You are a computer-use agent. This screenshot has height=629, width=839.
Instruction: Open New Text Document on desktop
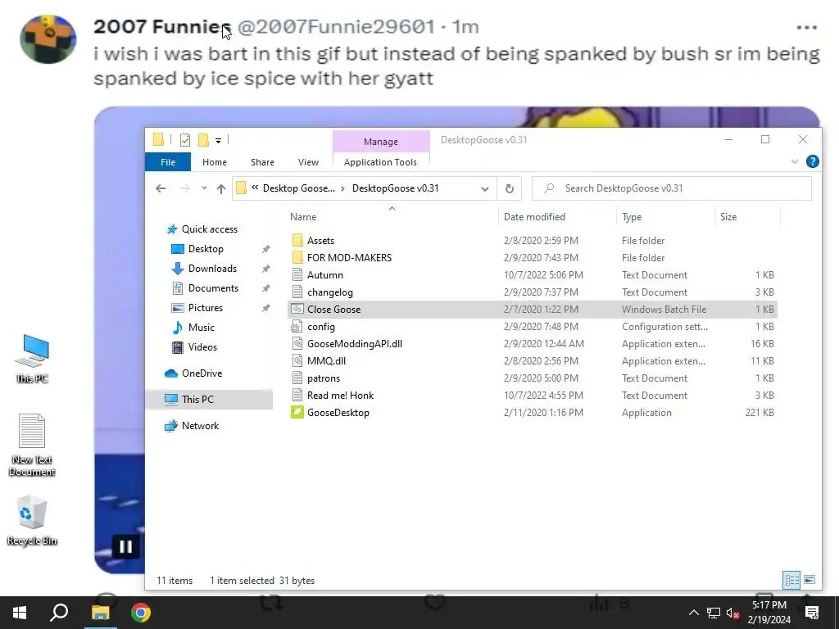coord(32,445)
